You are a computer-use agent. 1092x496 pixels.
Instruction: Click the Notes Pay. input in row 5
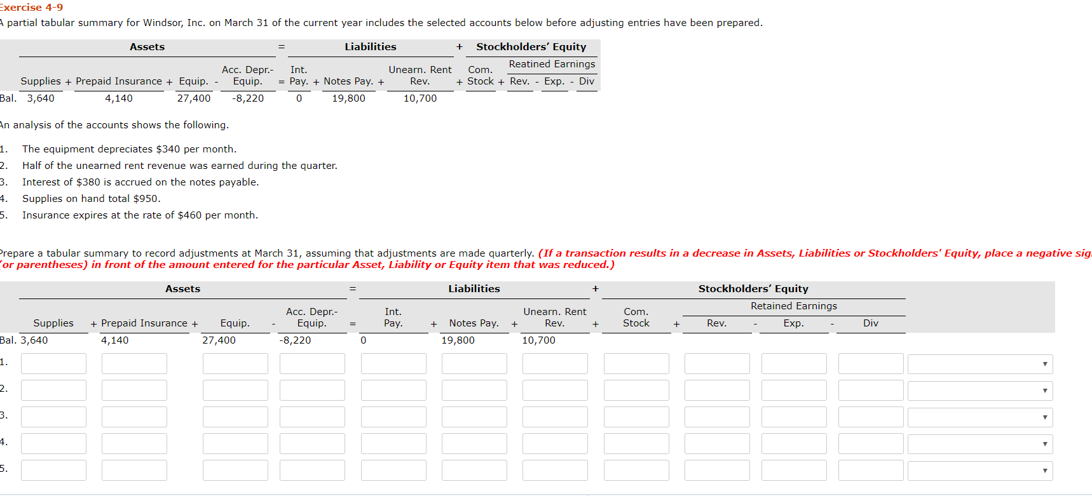pyautogui.click(x=474, y=471)
